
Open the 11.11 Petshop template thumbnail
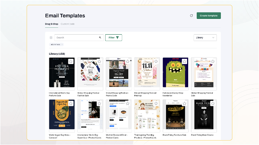tap(147, 74)
